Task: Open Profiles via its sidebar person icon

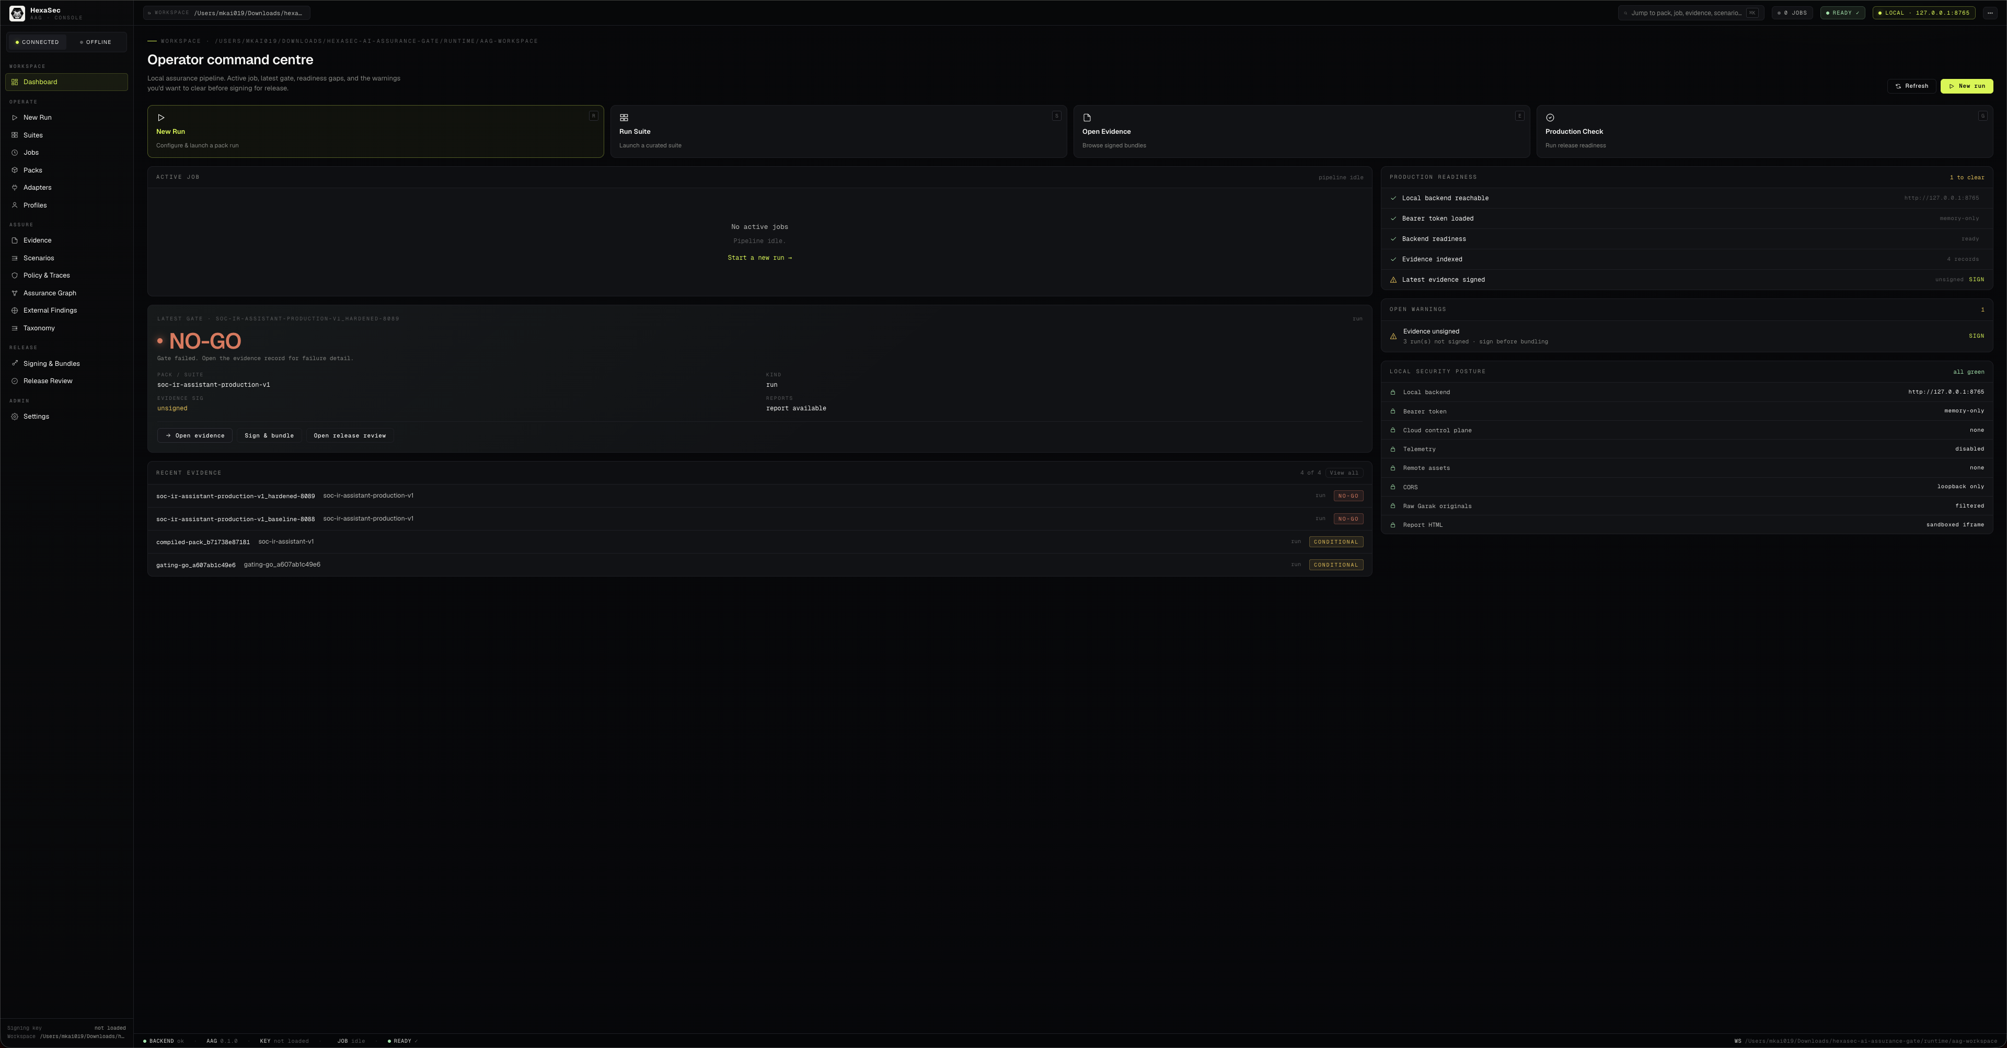Action: tap(14, 206)
